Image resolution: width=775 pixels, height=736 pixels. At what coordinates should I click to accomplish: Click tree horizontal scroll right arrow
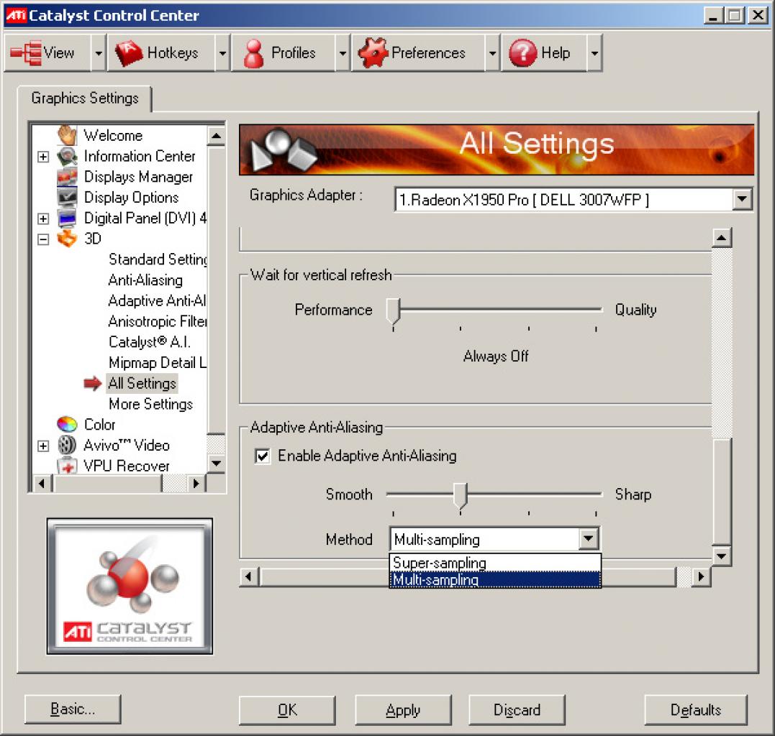tap(196, 483)
